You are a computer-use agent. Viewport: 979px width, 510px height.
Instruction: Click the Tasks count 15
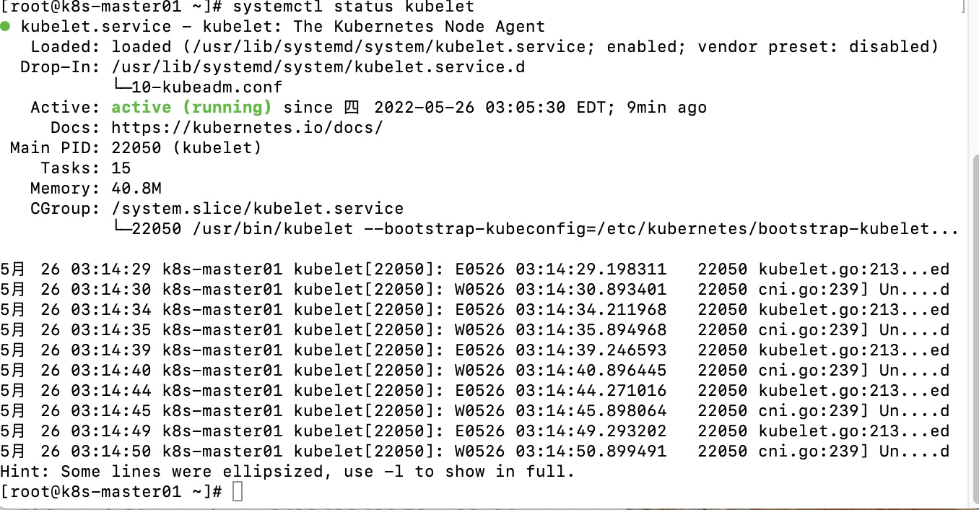click(x=121, y=168)
